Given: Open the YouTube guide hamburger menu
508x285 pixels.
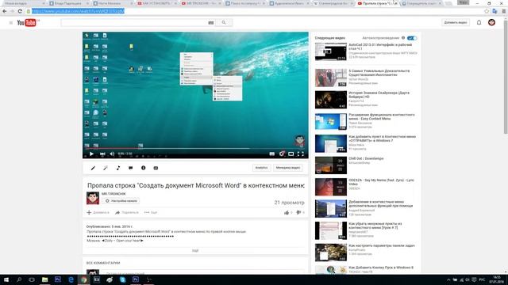Looking at the screenshot, I should (x=10, y=23).
